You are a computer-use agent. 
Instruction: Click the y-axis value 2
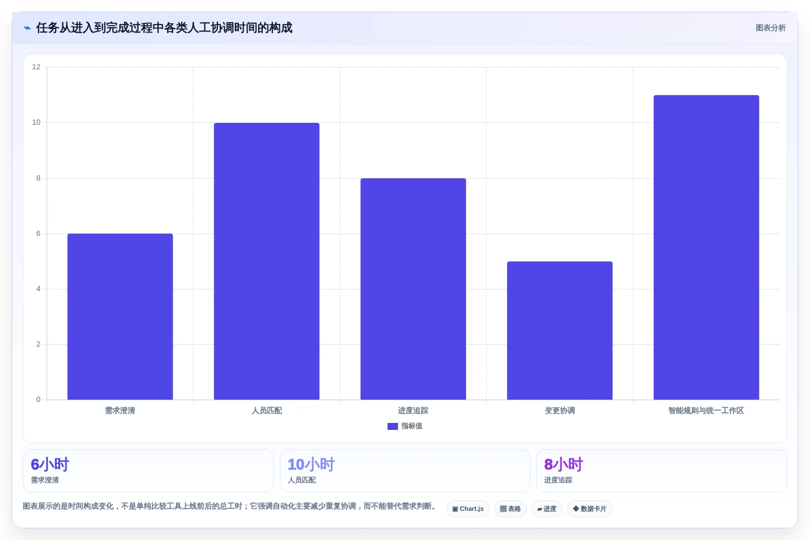coord(38,344)
